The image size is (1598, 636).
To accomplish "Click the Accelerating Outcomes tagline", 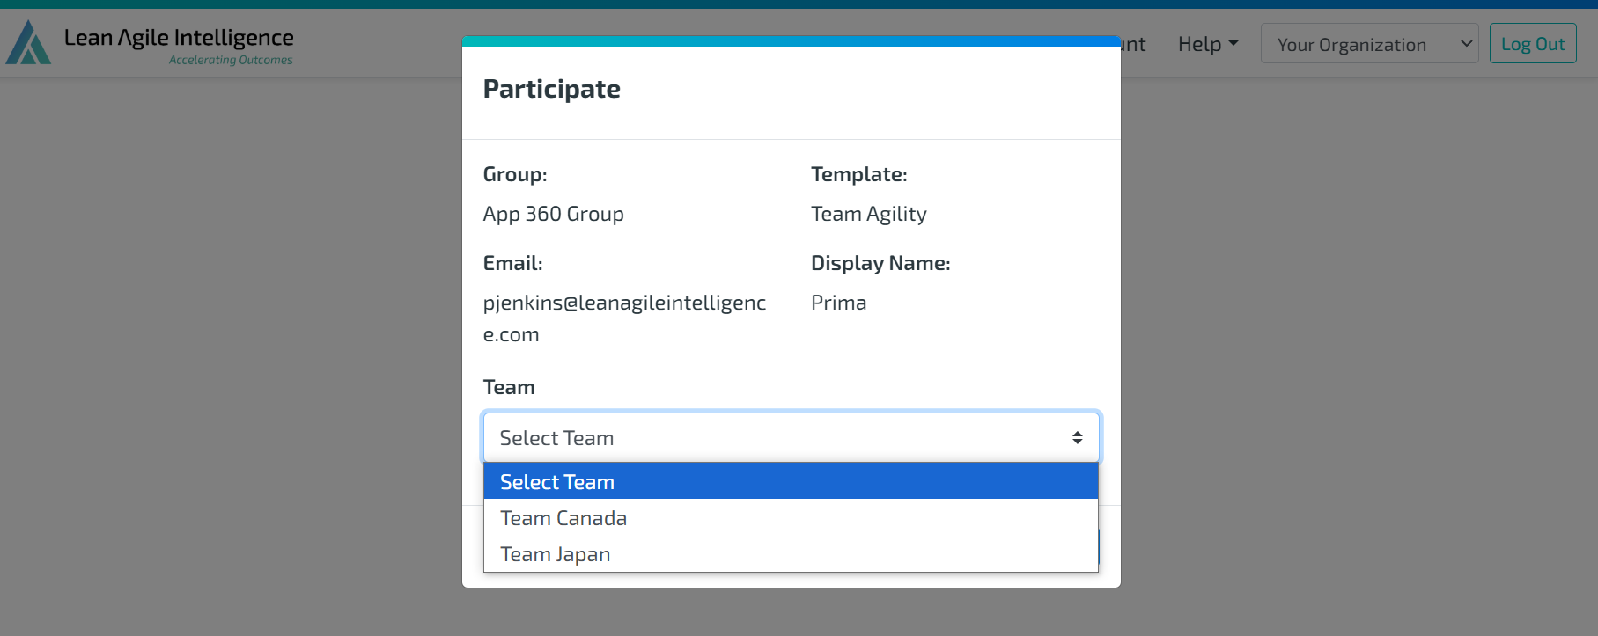I will [231, 60].
